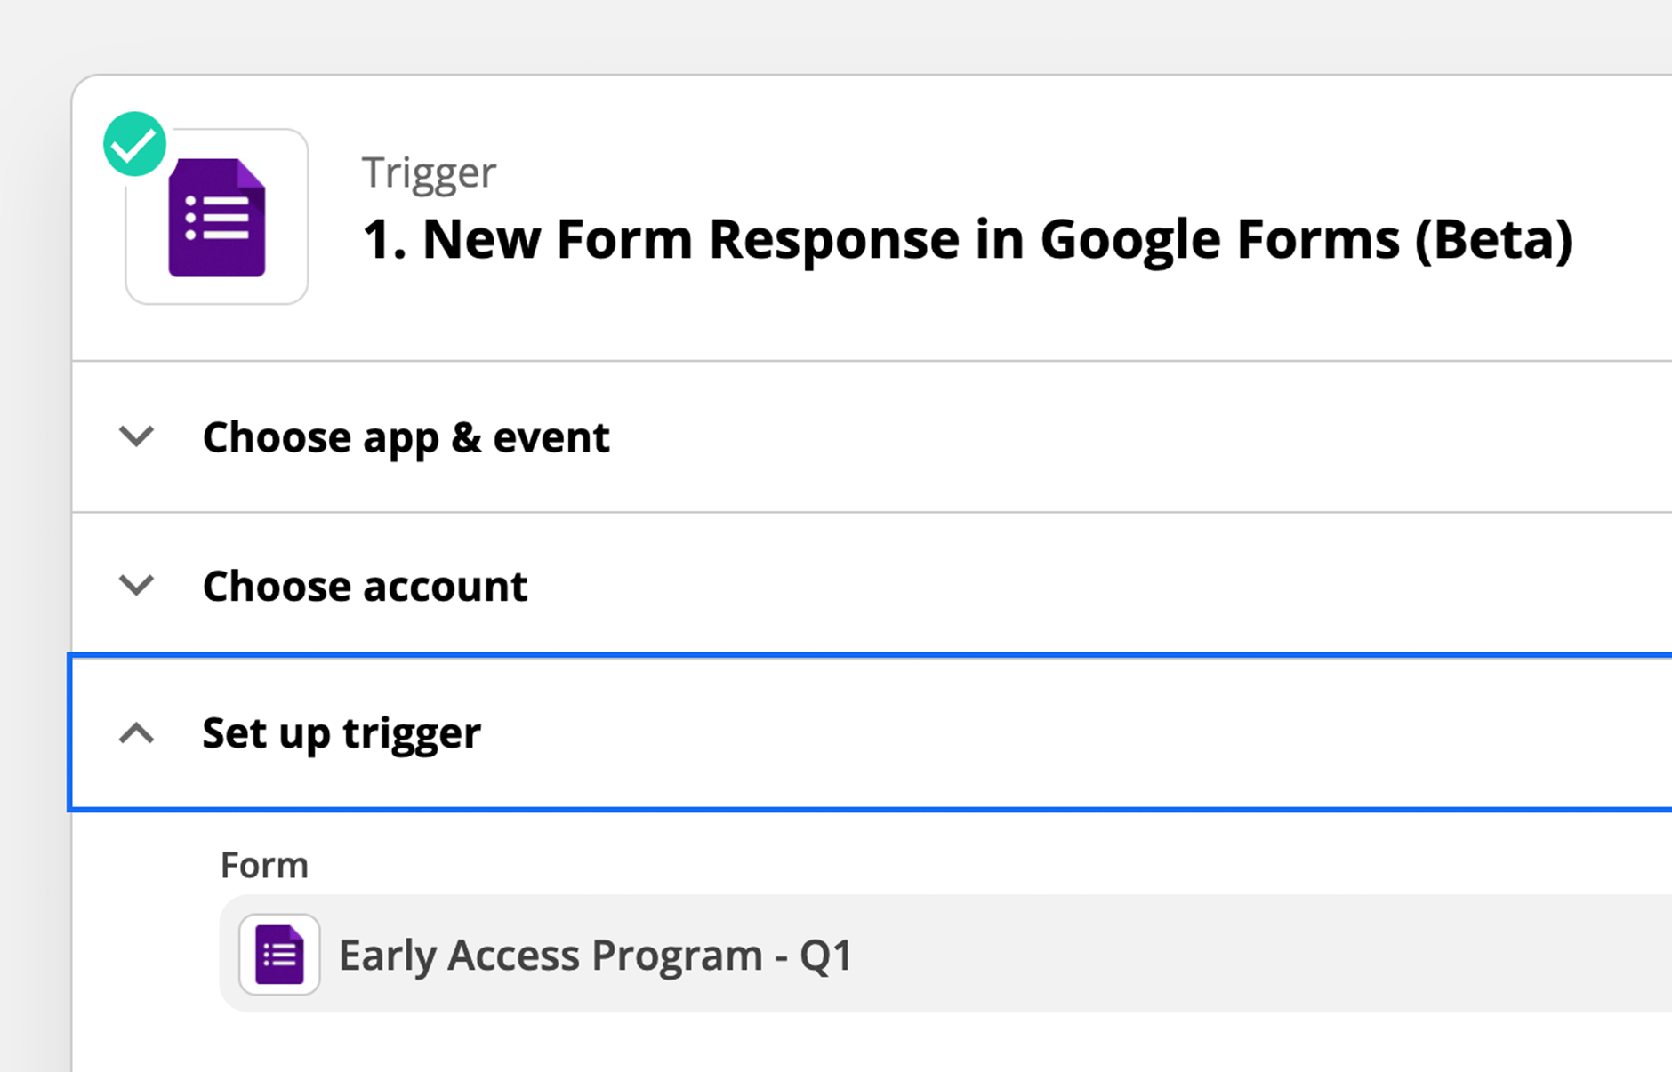Viewport: 1672px width, 1072px height.
Task: Click the large Google Forms trigger icon
Action: coord(217,218)
